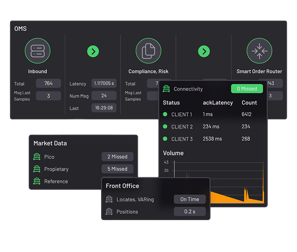Click the orange spike at the chart's right edge
This screenshot has height=252, width=297.
[x=263, y=182]
